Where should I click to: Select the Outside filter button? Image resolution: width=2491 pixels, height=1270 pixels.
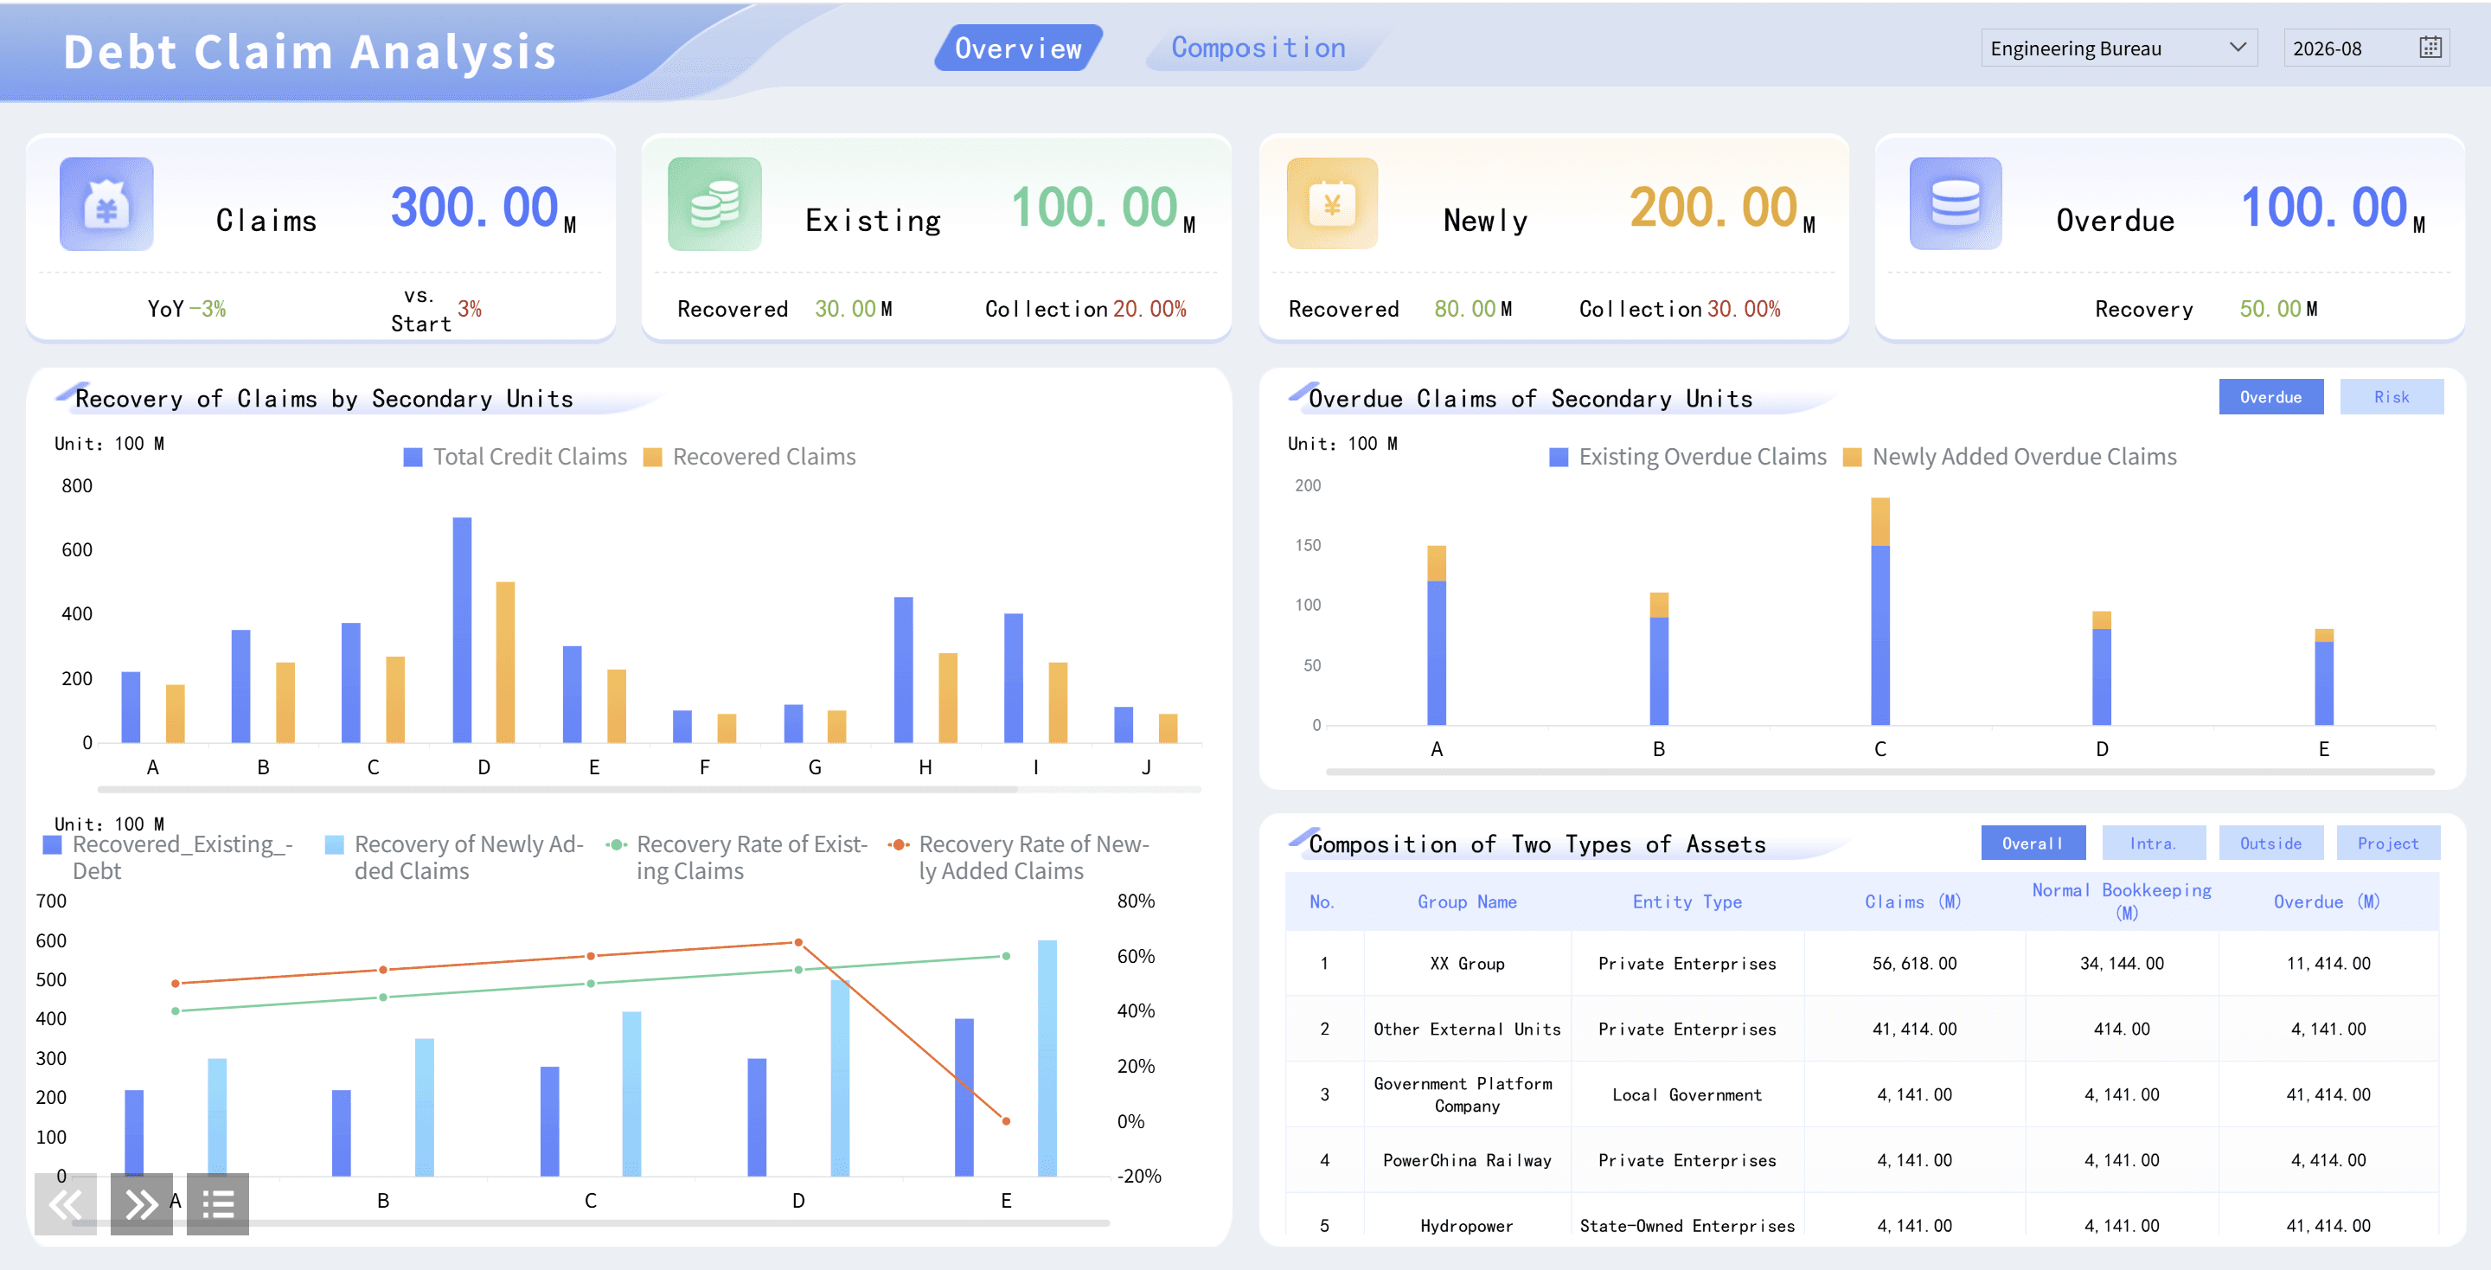[2270, 843]
